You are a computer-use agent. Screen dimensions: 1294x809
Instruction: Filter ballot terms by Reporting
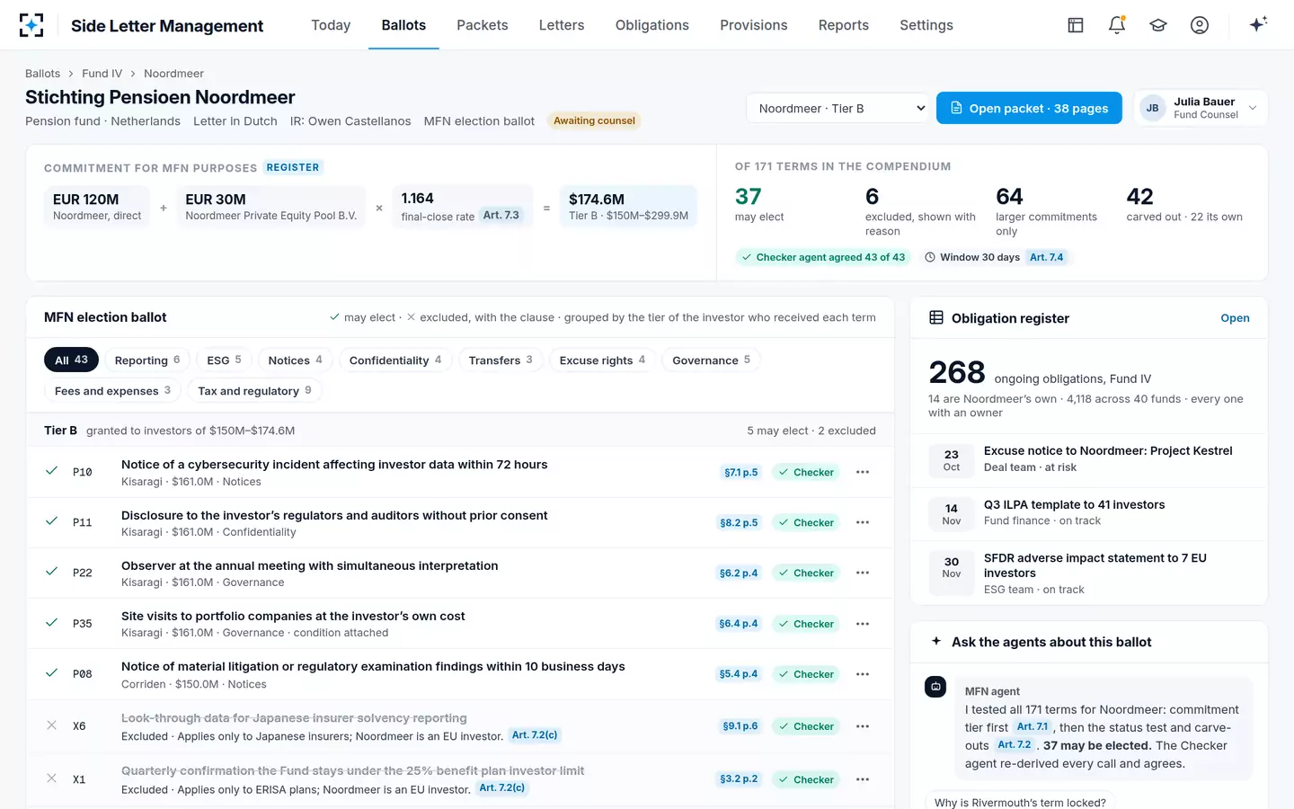(x=147, y=360)
